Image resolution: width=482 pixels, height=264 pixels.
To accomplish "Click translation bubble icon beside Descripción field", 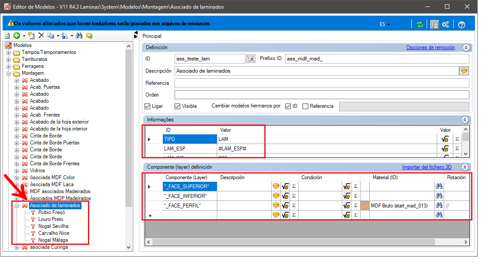I will (x=464, y=71).
